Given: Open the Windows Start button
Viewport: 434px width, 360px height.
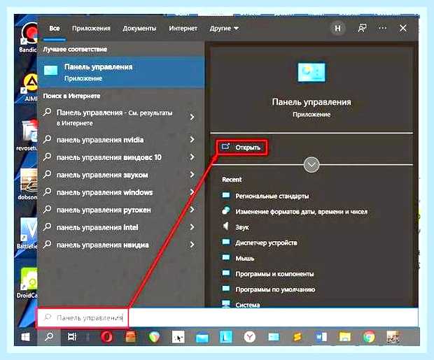Looking at the screenshot, I should [25, 337].
